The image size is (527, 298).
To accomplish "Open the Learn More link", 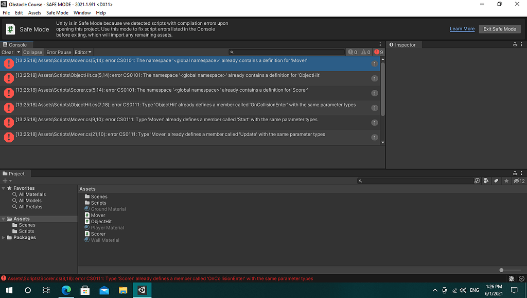I will [462, 29].
